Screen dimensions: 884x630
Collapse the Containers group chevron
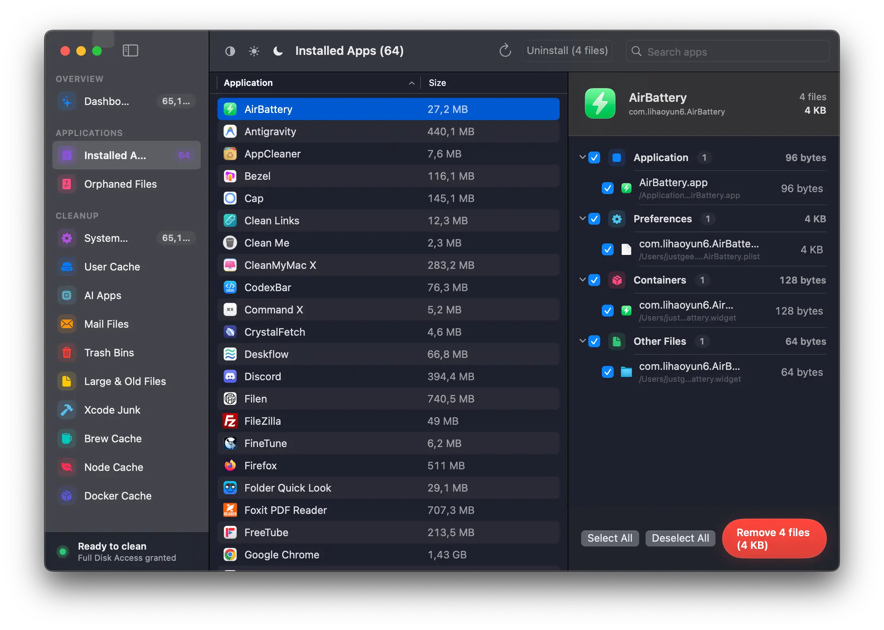pyautogui.click(x=582, y=280)
